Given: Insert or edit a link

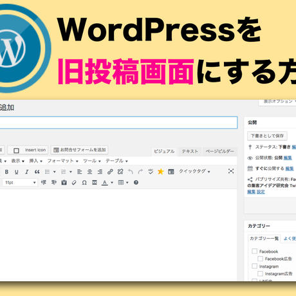Looking at the screenshot, I should [x=110, y=172].
